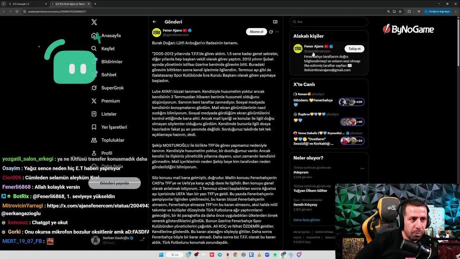The height and width of the screenshot is (259, 460).
Task: Open the Windows Start menu
Action: (x=161, y=255)
